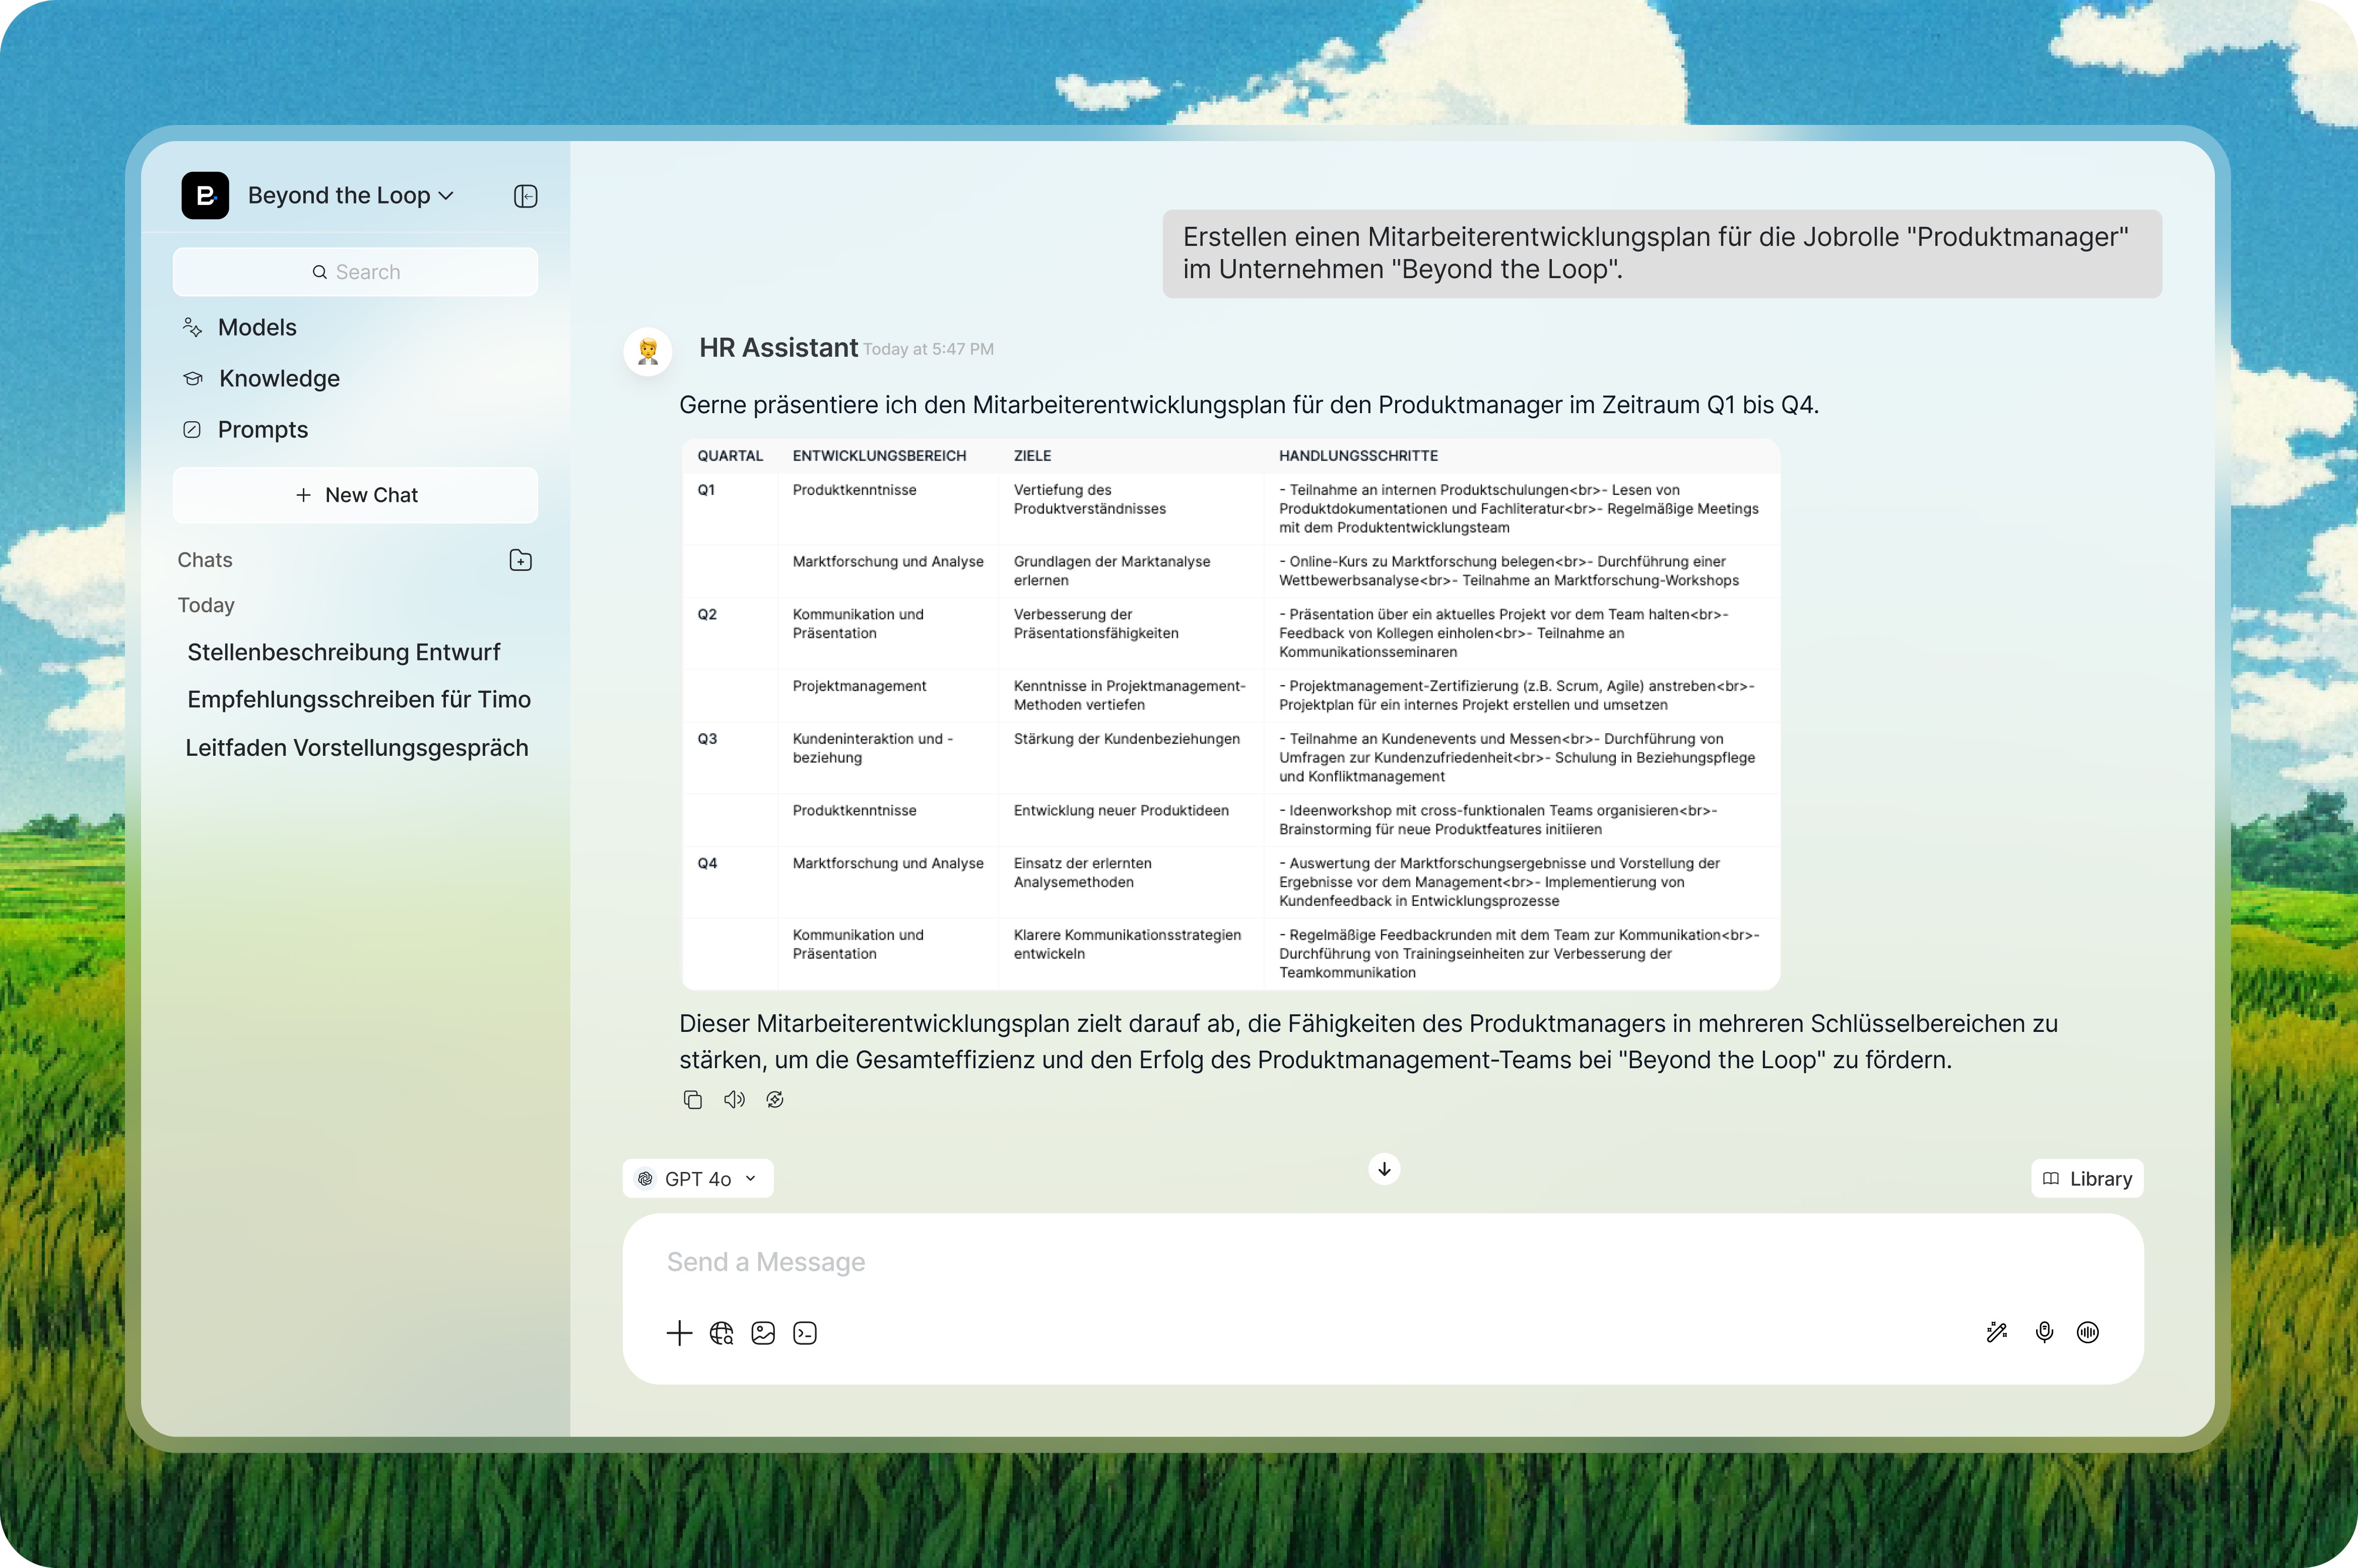Click the magic wand prompt enhancer icon
2358x1568 pixels.
point(1996,1332)
